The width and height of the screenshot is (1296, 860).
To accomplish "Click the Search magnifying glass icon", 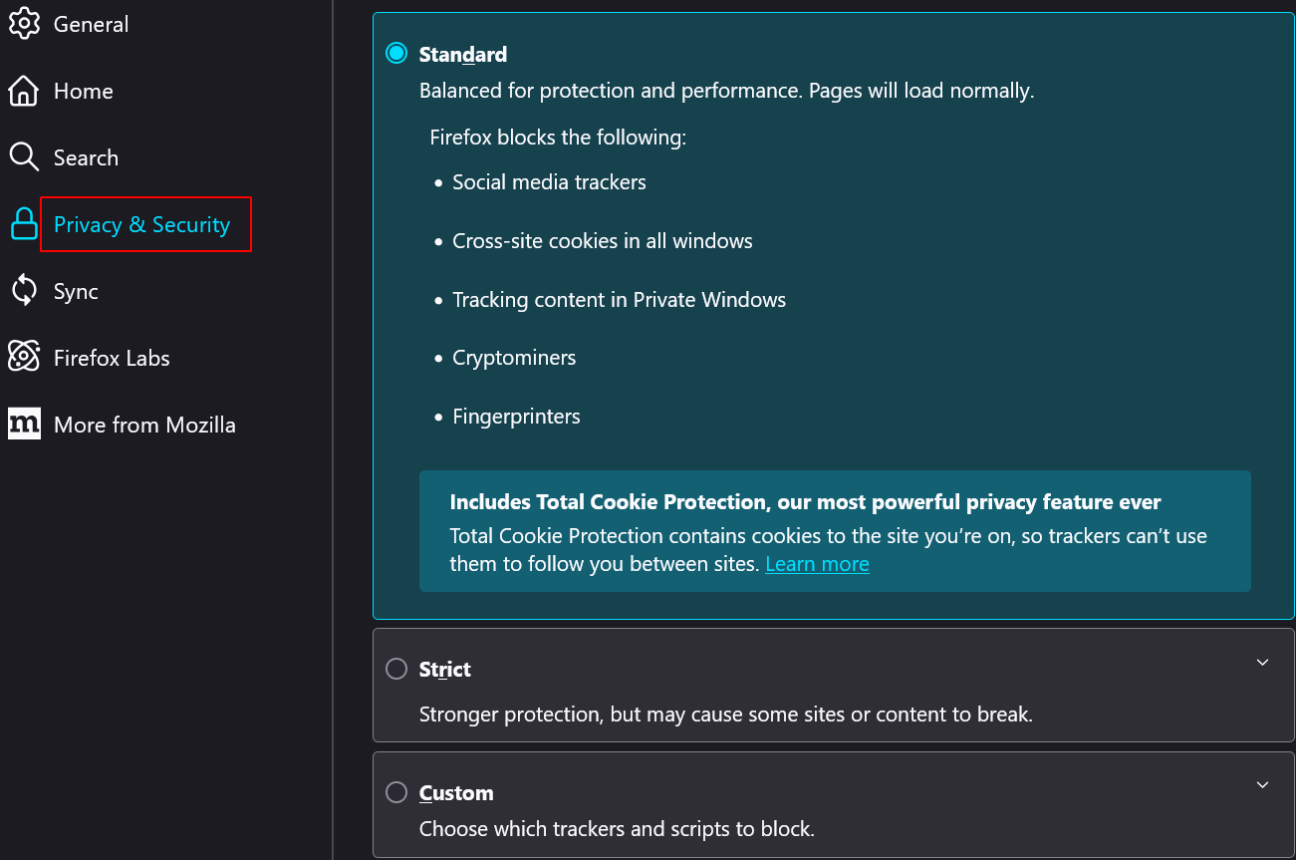I will 24,156.
